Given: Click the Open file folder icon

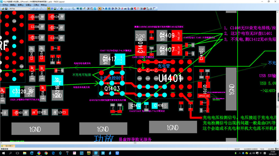Looking at the screenshot, I should coord(3,9).
